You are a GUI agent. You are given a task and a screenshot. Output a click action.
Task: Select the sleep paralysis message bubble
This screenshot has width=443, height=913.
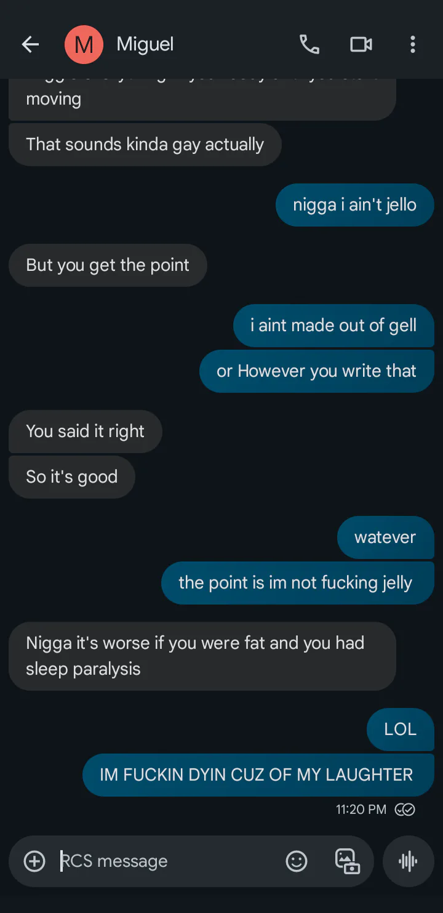[x=202, y=656]
